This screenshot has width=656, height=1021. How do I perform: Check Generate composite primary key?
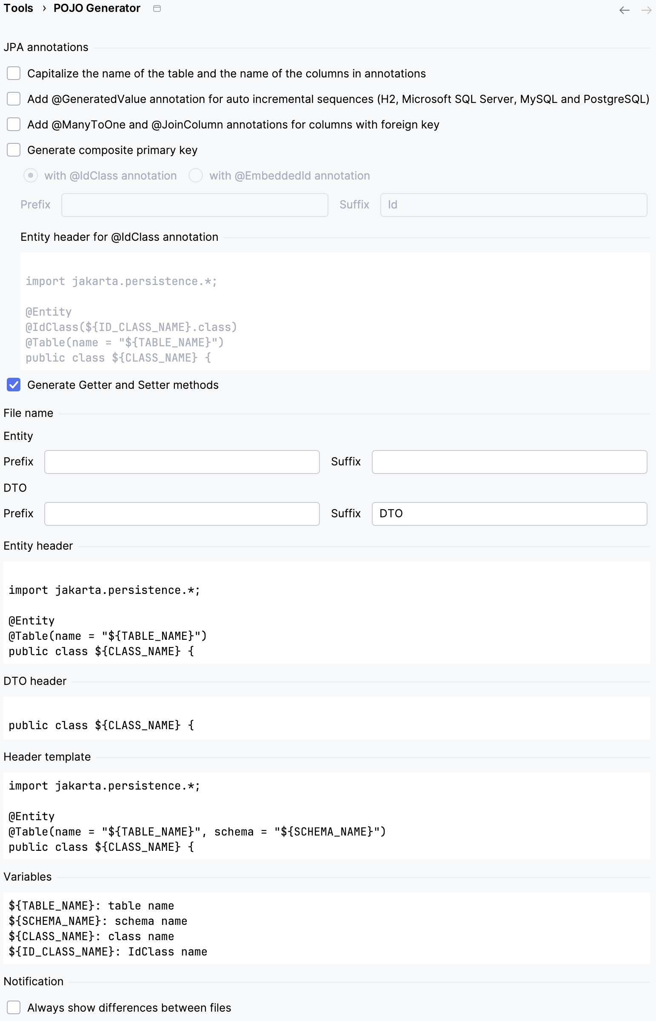[x=14, y=150]
